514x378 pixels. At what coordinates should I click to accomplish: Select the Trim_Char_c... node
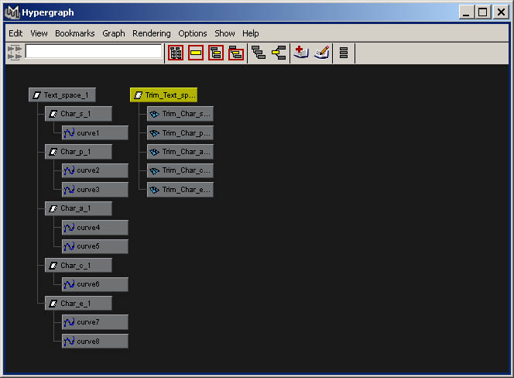point(180,170)
